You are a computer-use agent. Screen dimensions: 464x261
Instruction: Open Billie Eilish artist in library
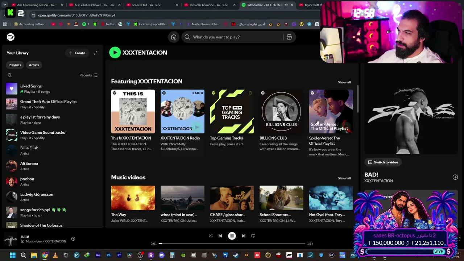pyautogui.click(x=53, y=151)
